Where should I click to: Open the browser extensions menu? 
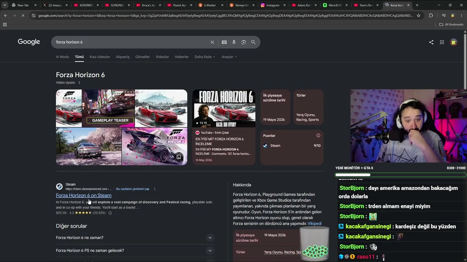coord(431,16)
